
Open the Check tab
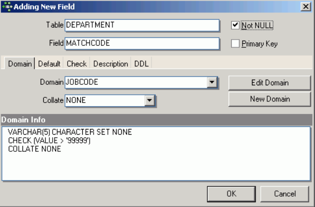point(77,64)
